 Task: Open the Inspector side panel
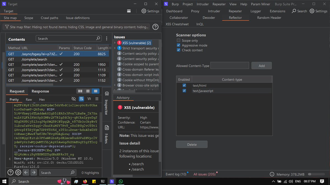tap(107, 103)
